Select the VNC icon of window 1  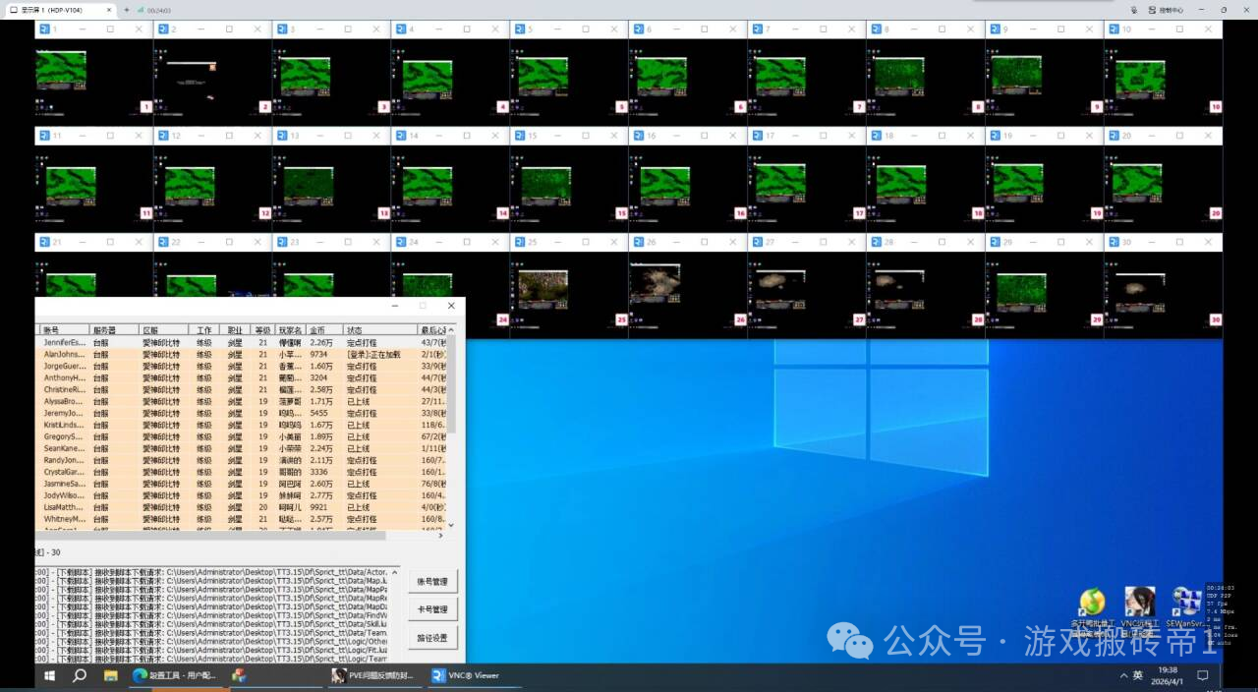click(43, 29)
